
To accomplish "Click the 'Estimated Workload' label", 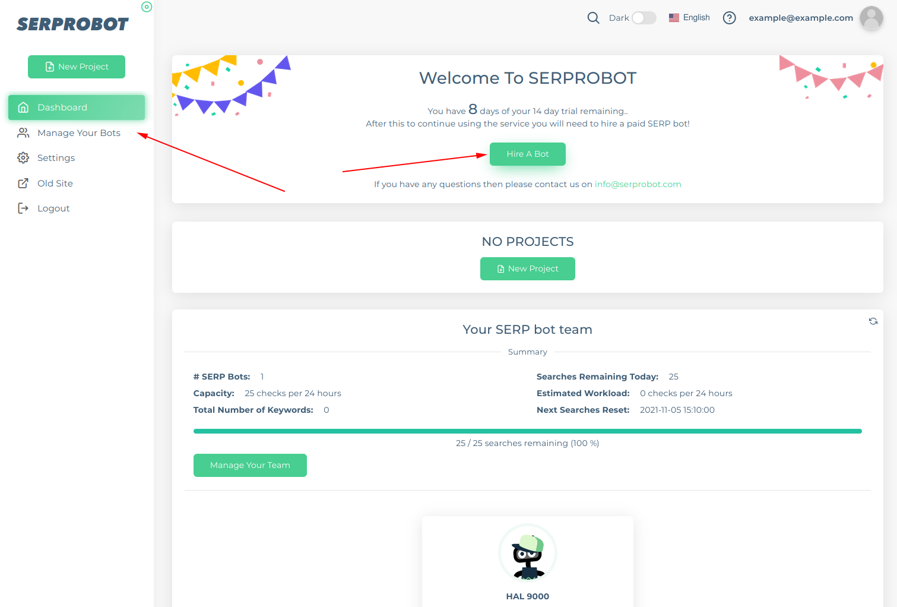I will click(x=583, y=393).
